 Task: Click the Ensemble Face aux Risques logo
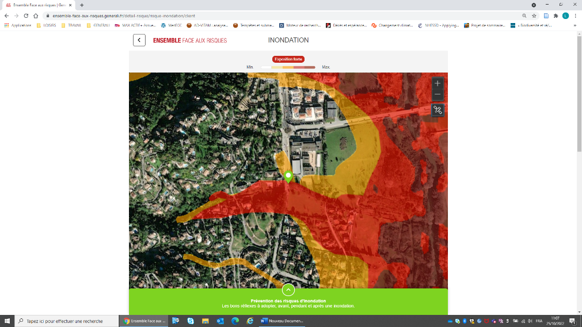[190, 40]
